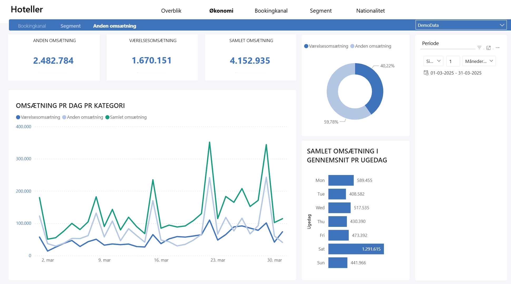Select the Økonomi tab
This screenshot has width=511, height=284.
pos(221,11)
